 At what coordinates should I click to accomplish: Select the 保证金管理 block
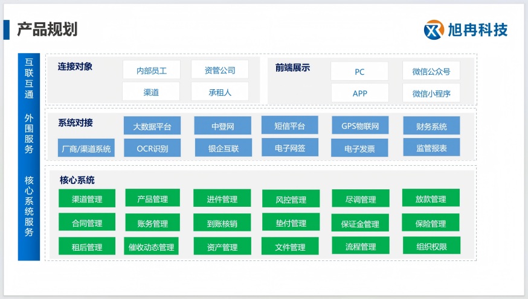click(x=359, y=223)
